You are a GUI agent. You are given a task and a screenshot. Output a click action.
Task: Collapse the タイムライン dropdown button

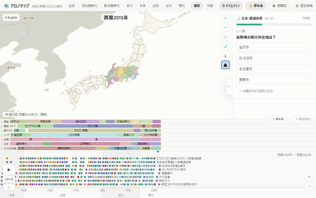pyautogui.click(x=303, y=119)
